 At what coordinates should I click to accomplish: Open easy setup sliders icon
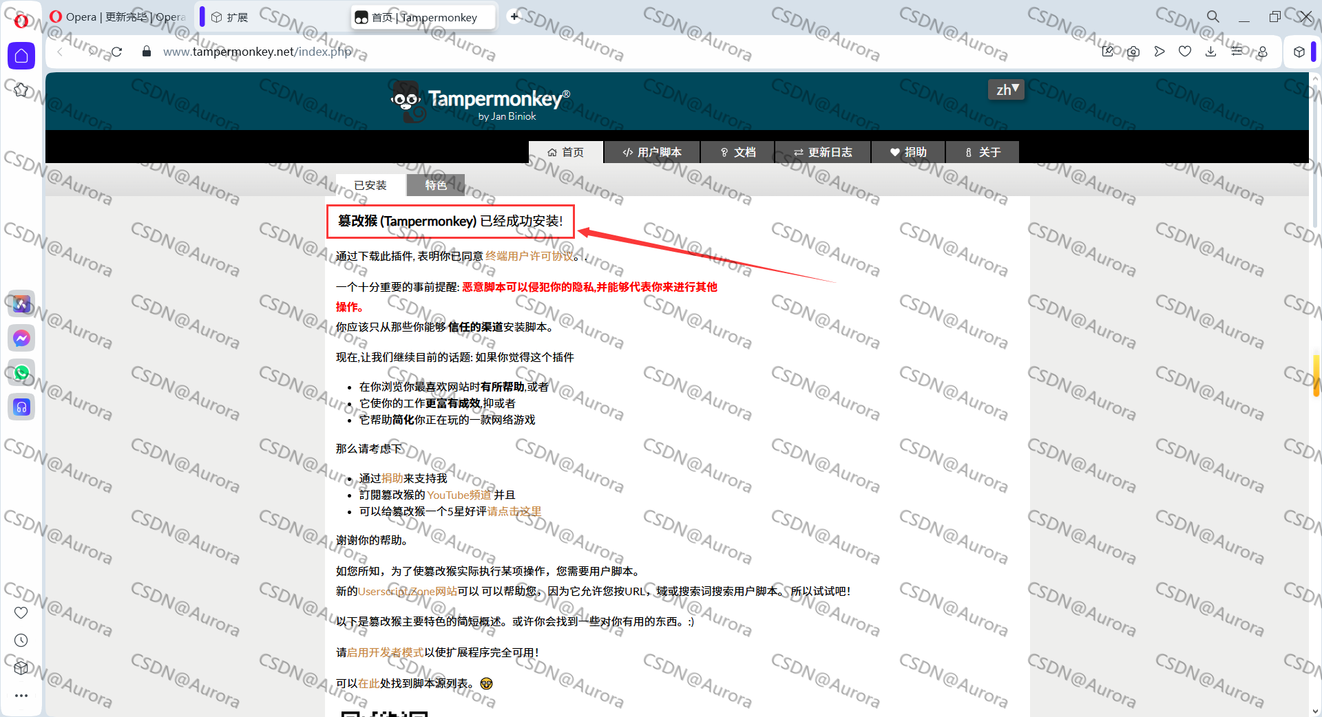tap(1237, 52)
